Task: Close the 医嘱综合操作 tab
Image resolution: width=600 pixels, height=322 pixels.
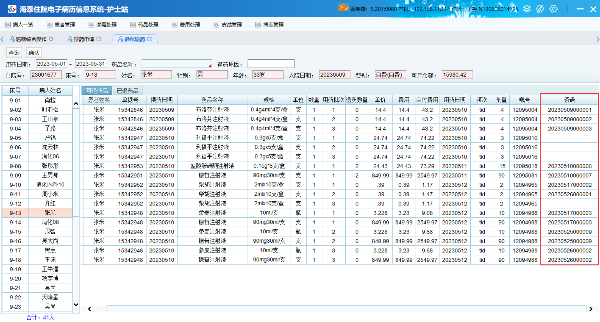Action: click(51, 39)
